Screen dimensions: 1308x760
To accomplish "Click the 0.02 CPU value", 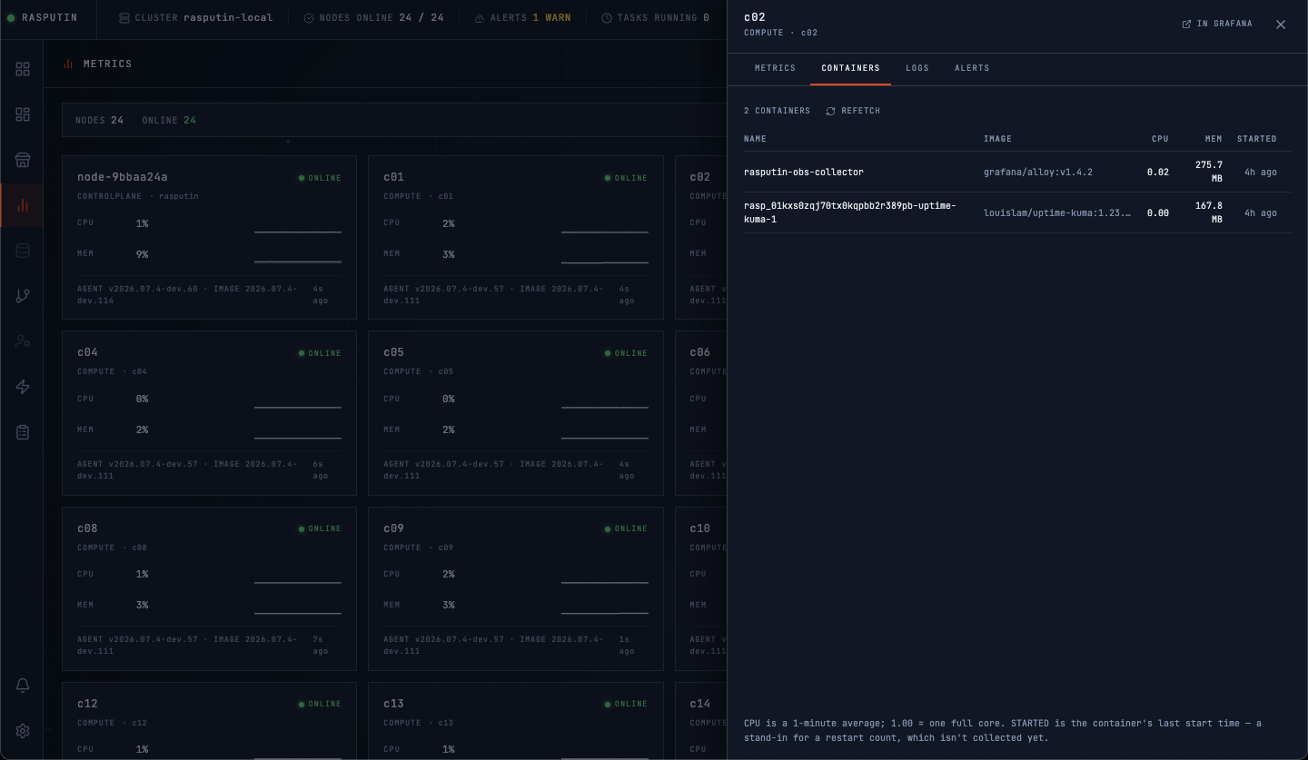I will [1158, 172].
